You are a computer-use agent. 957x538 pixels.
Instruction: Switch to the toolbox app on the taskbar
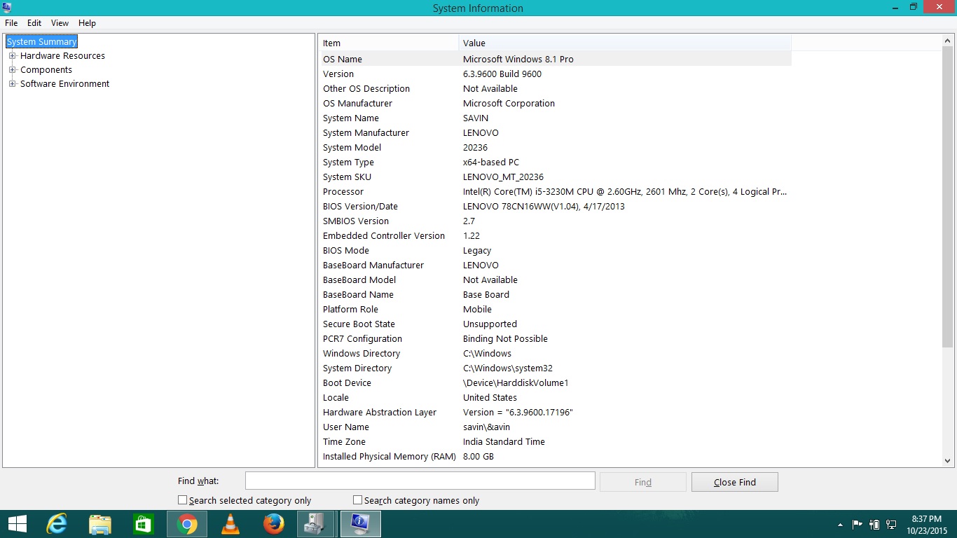click(x=317, y=524)
